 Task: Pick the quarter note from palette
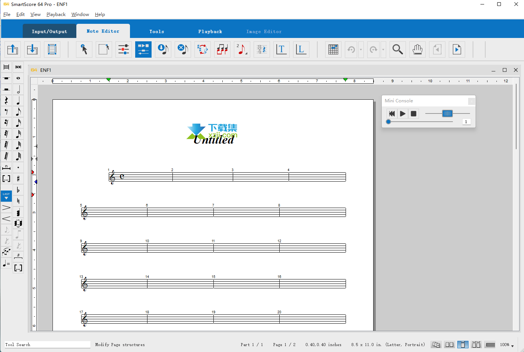coord(18,101)
